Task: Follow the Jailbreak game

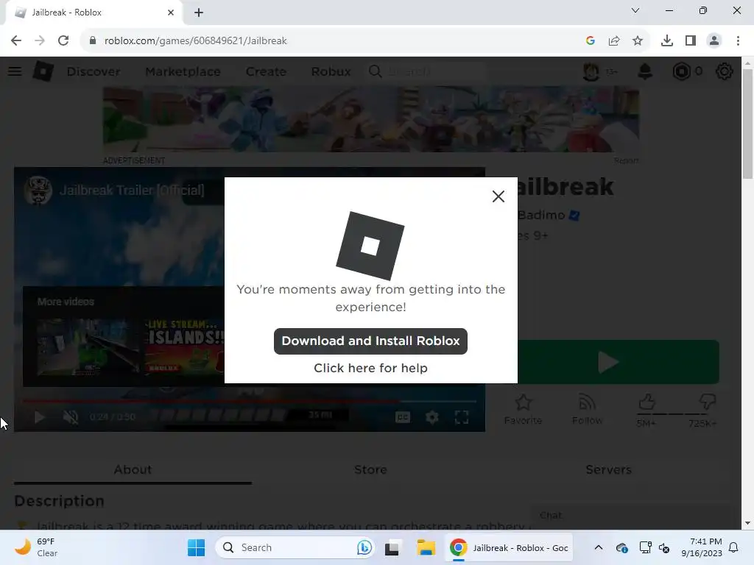Action: pos(587,409)
